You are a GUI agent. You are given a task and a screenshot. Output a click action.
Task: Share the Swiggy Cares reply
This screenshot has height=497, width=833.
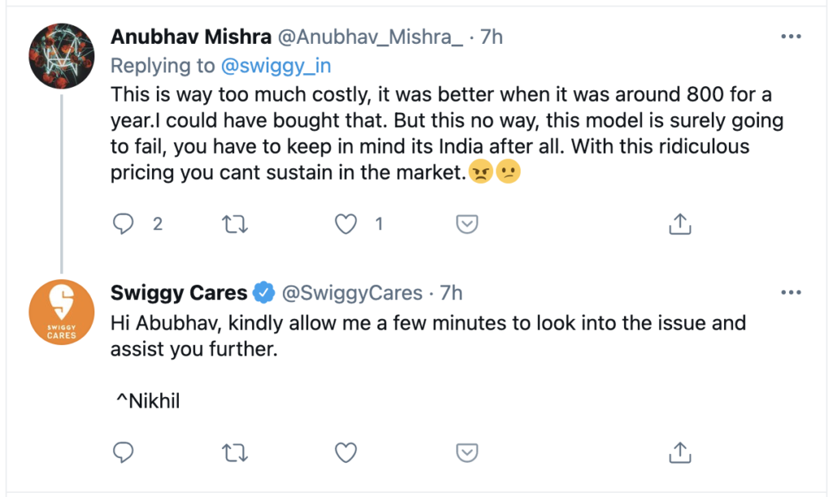(680, 451)
